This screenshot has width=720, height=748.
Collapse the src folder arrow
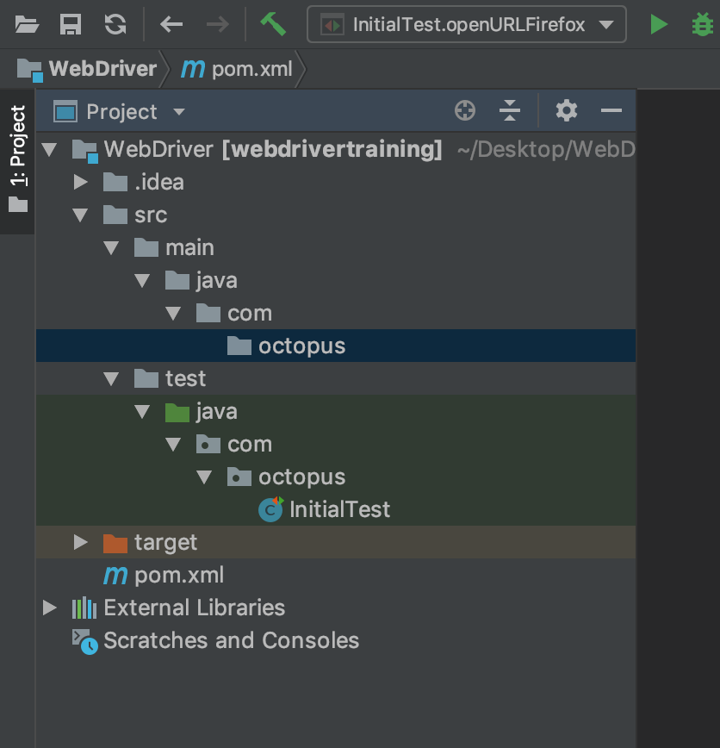point(81,215)
